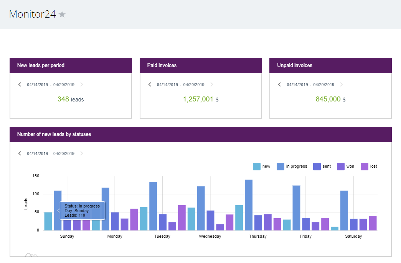Click the 'won' legend color swatch

(341, 167)
